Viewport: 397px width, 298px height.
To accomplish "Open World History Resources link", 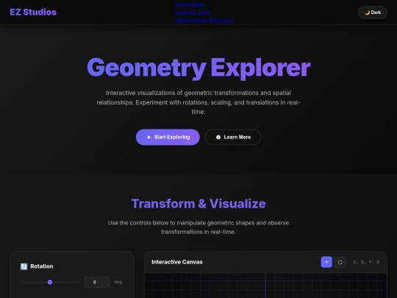I will click(x=204, y=20).
